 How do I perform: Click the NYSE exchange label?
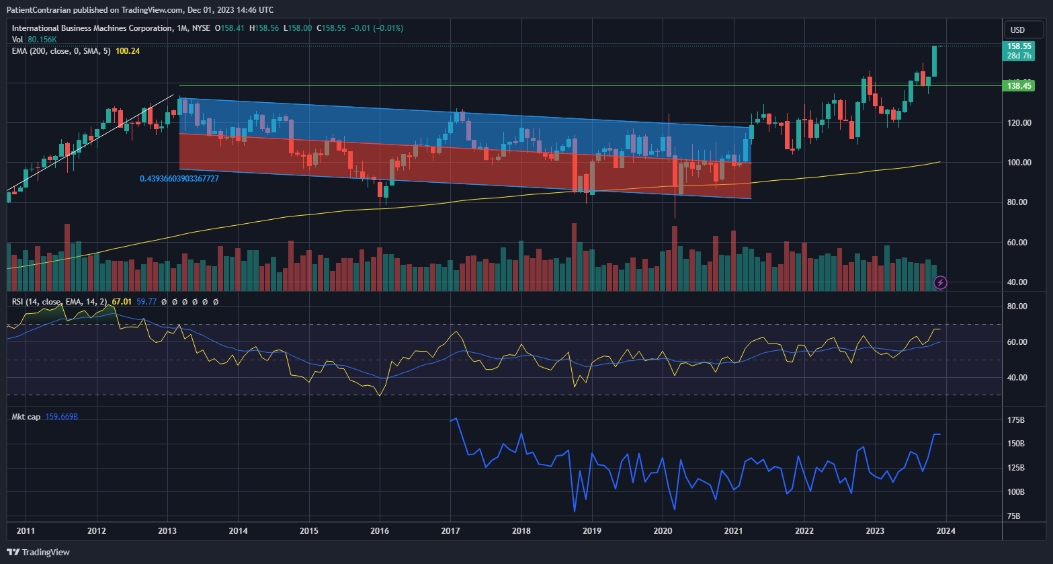pos(200,28)
